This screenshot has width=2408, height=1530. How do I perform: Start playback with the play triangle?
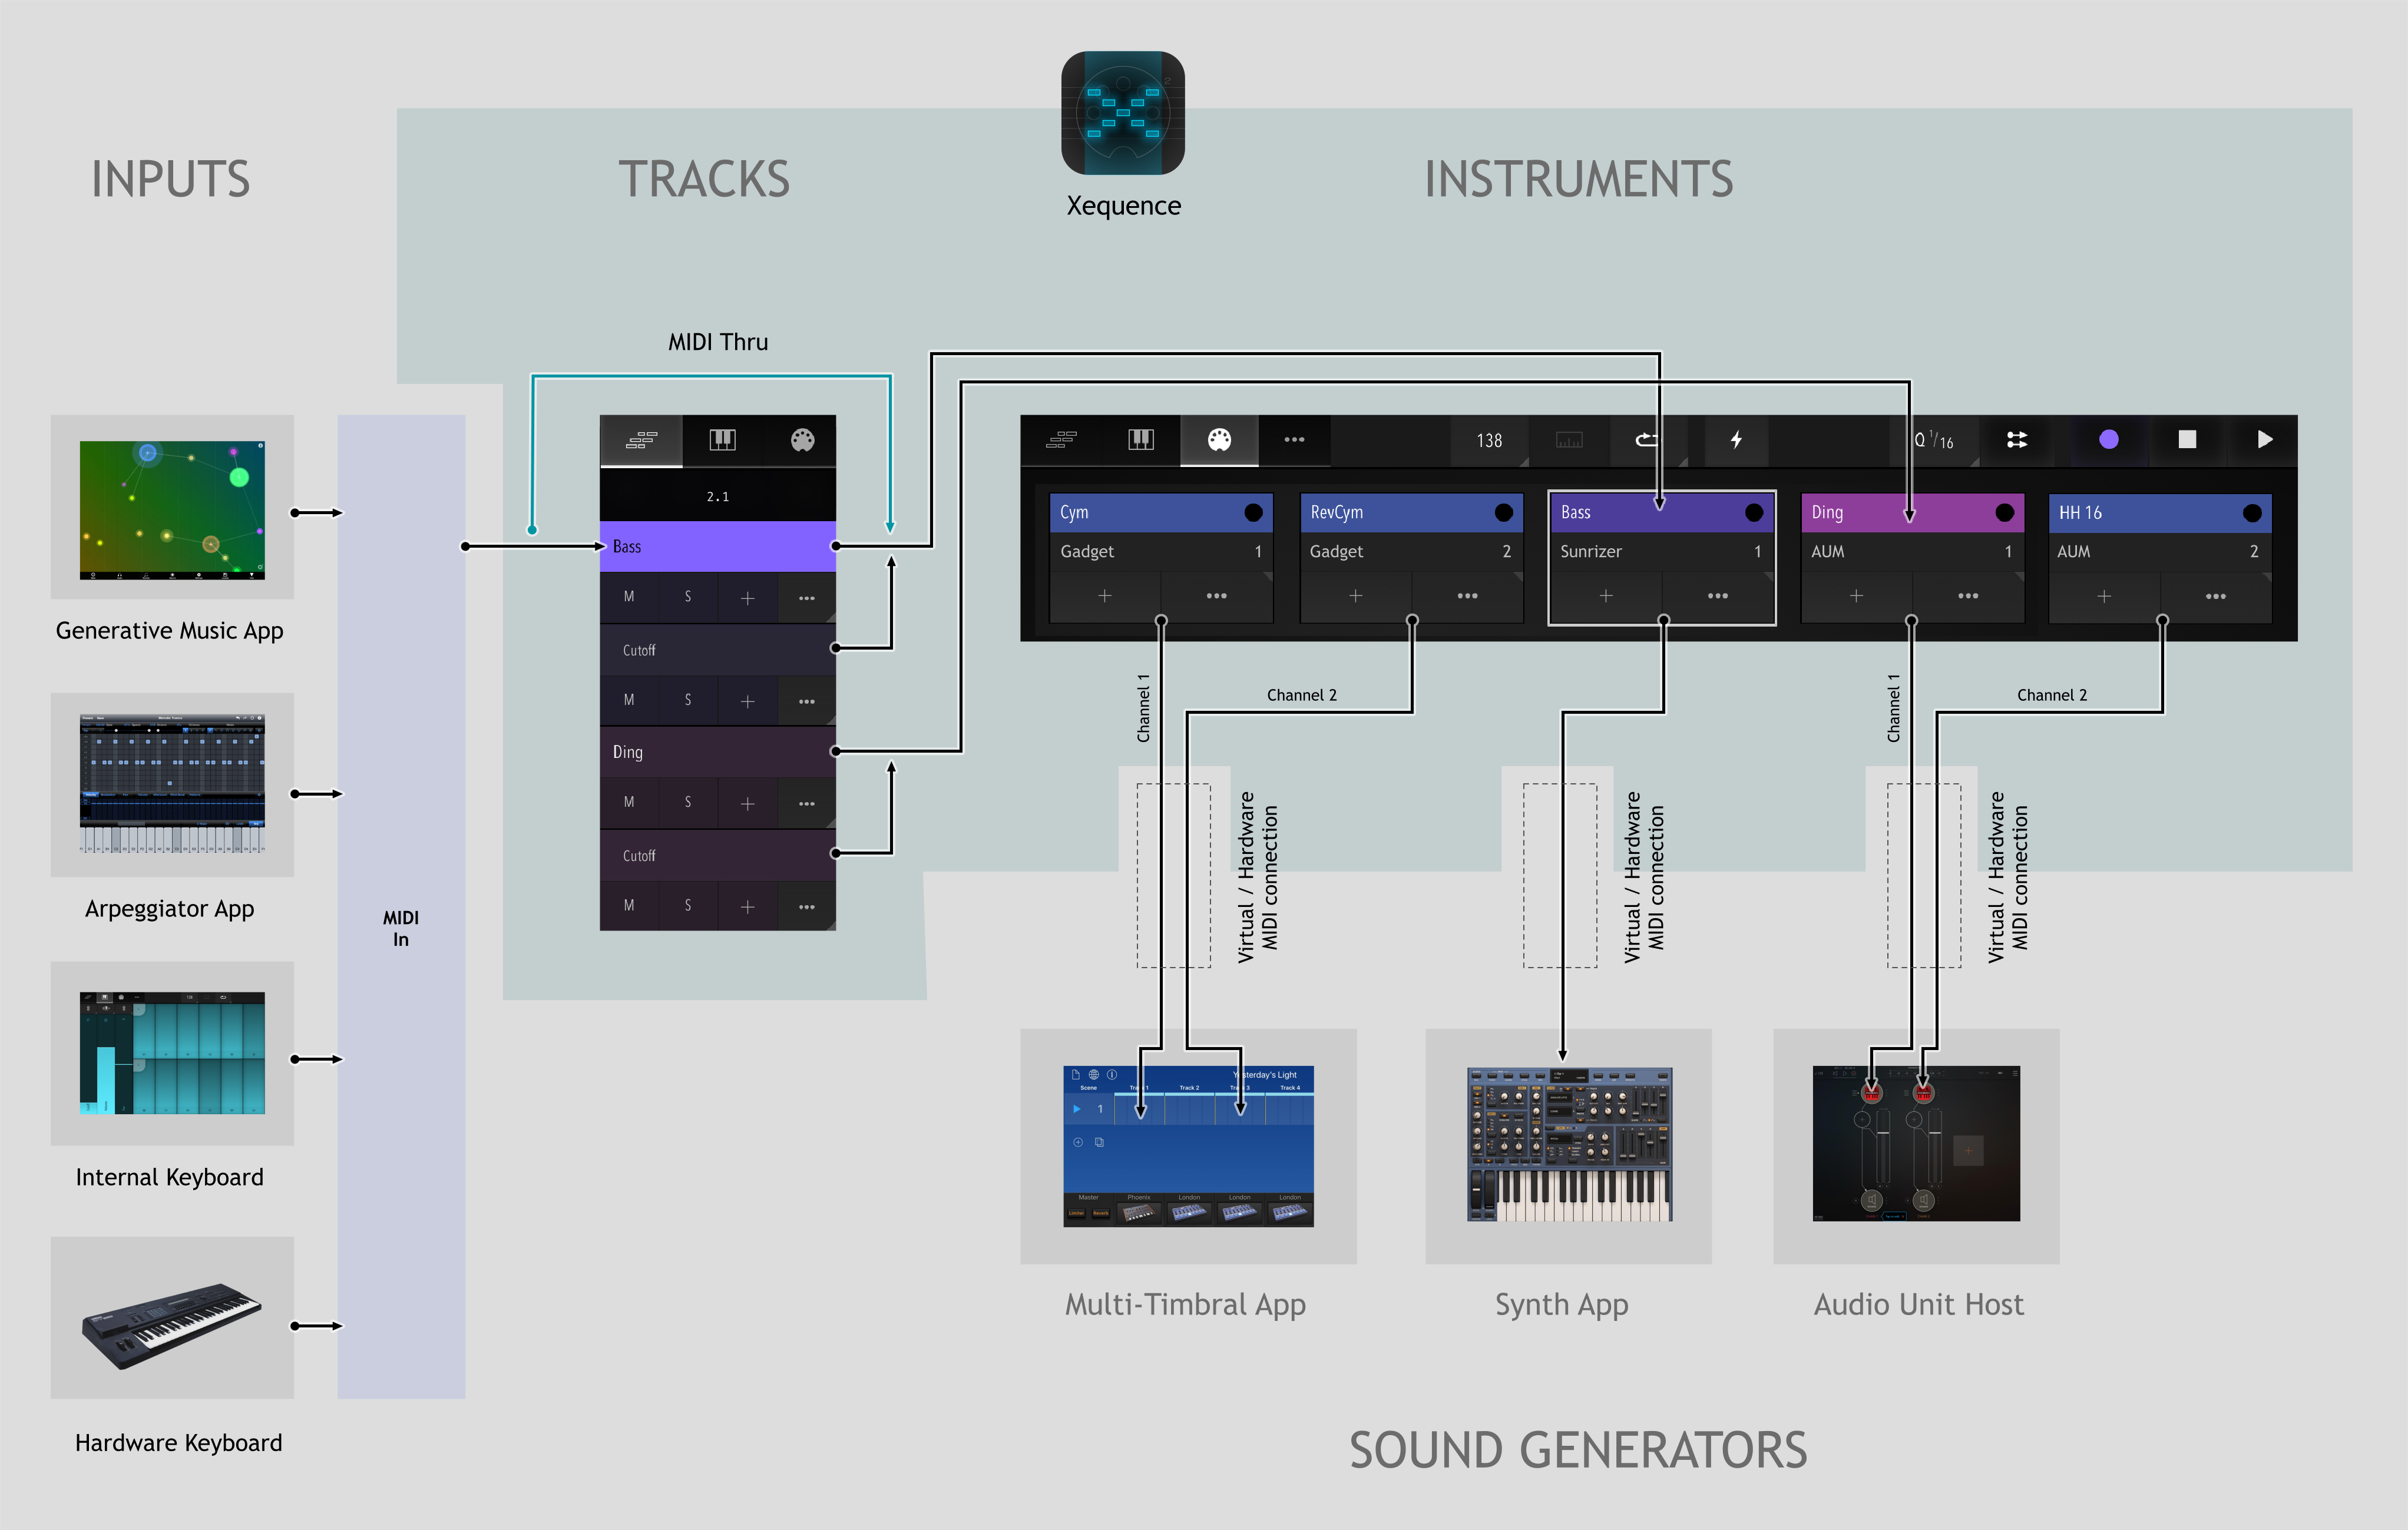click(x=2265, y=440)
